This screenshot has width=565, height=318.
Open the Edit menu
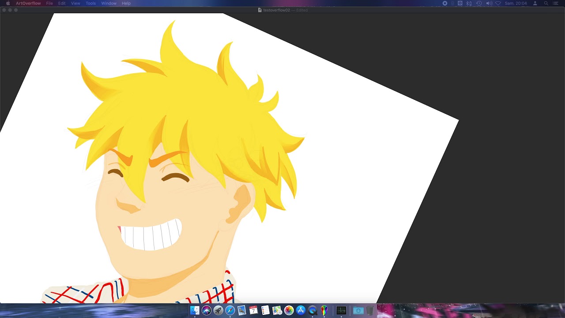click(x=62, y=3)
